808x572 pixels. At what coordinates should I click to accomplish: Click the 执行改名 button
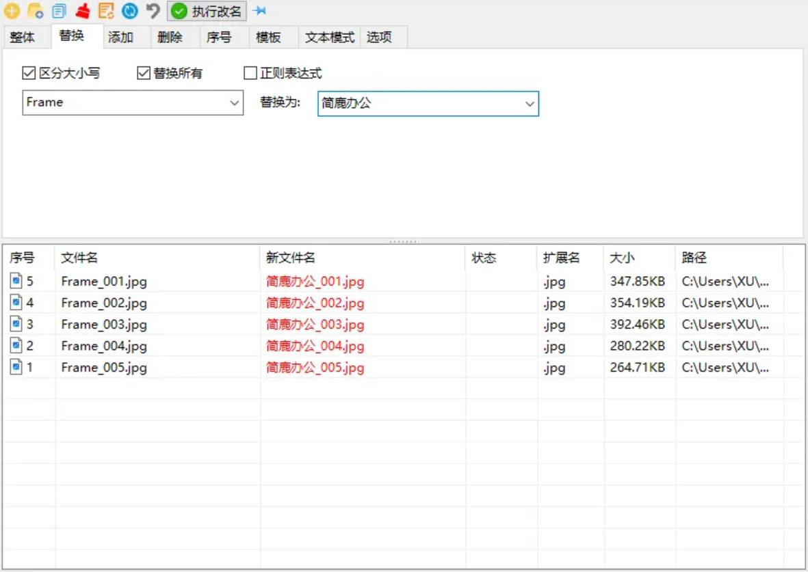tap(207, 11)
